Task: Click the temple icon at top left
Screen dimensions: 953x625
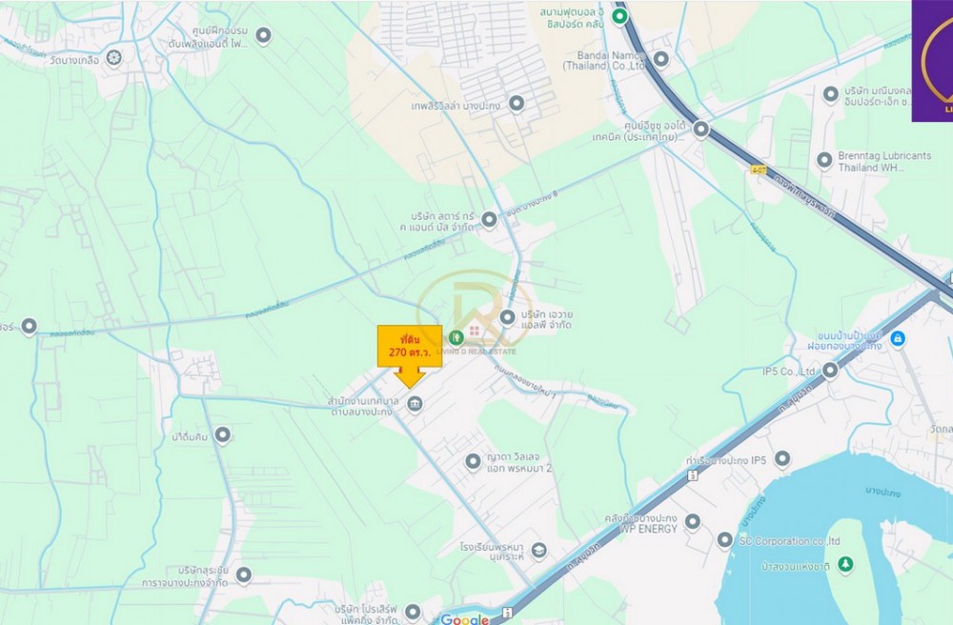Action: (113, 58)
